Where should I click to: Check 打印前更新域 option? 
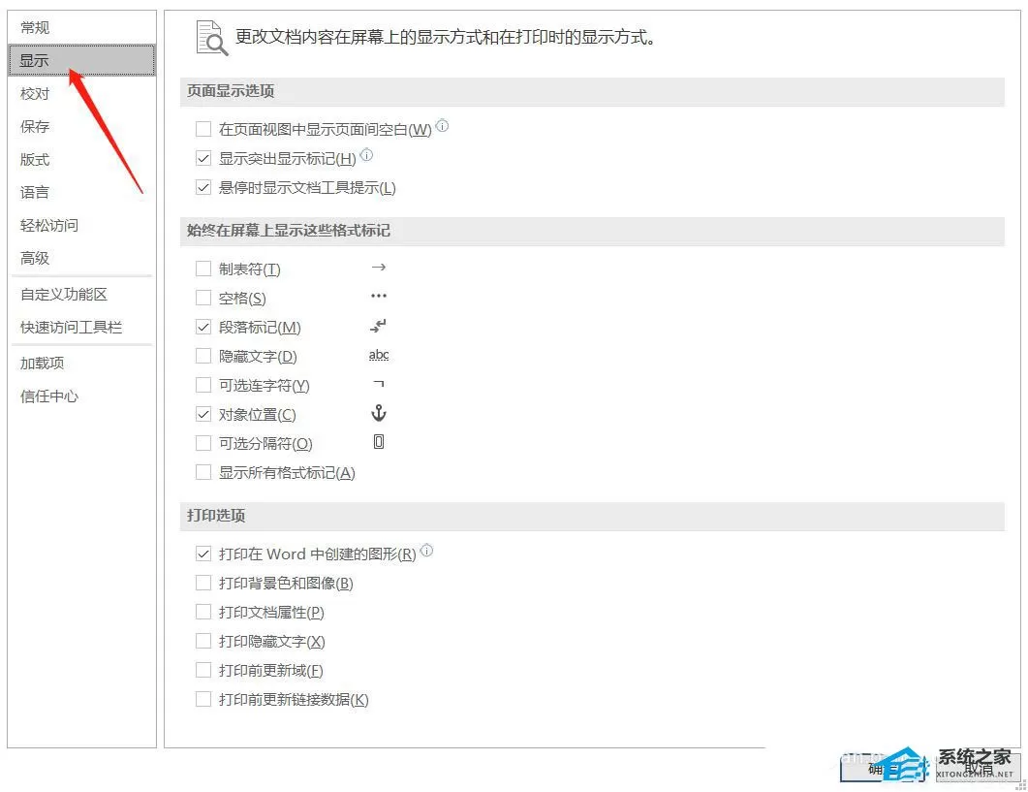(203, 670)
